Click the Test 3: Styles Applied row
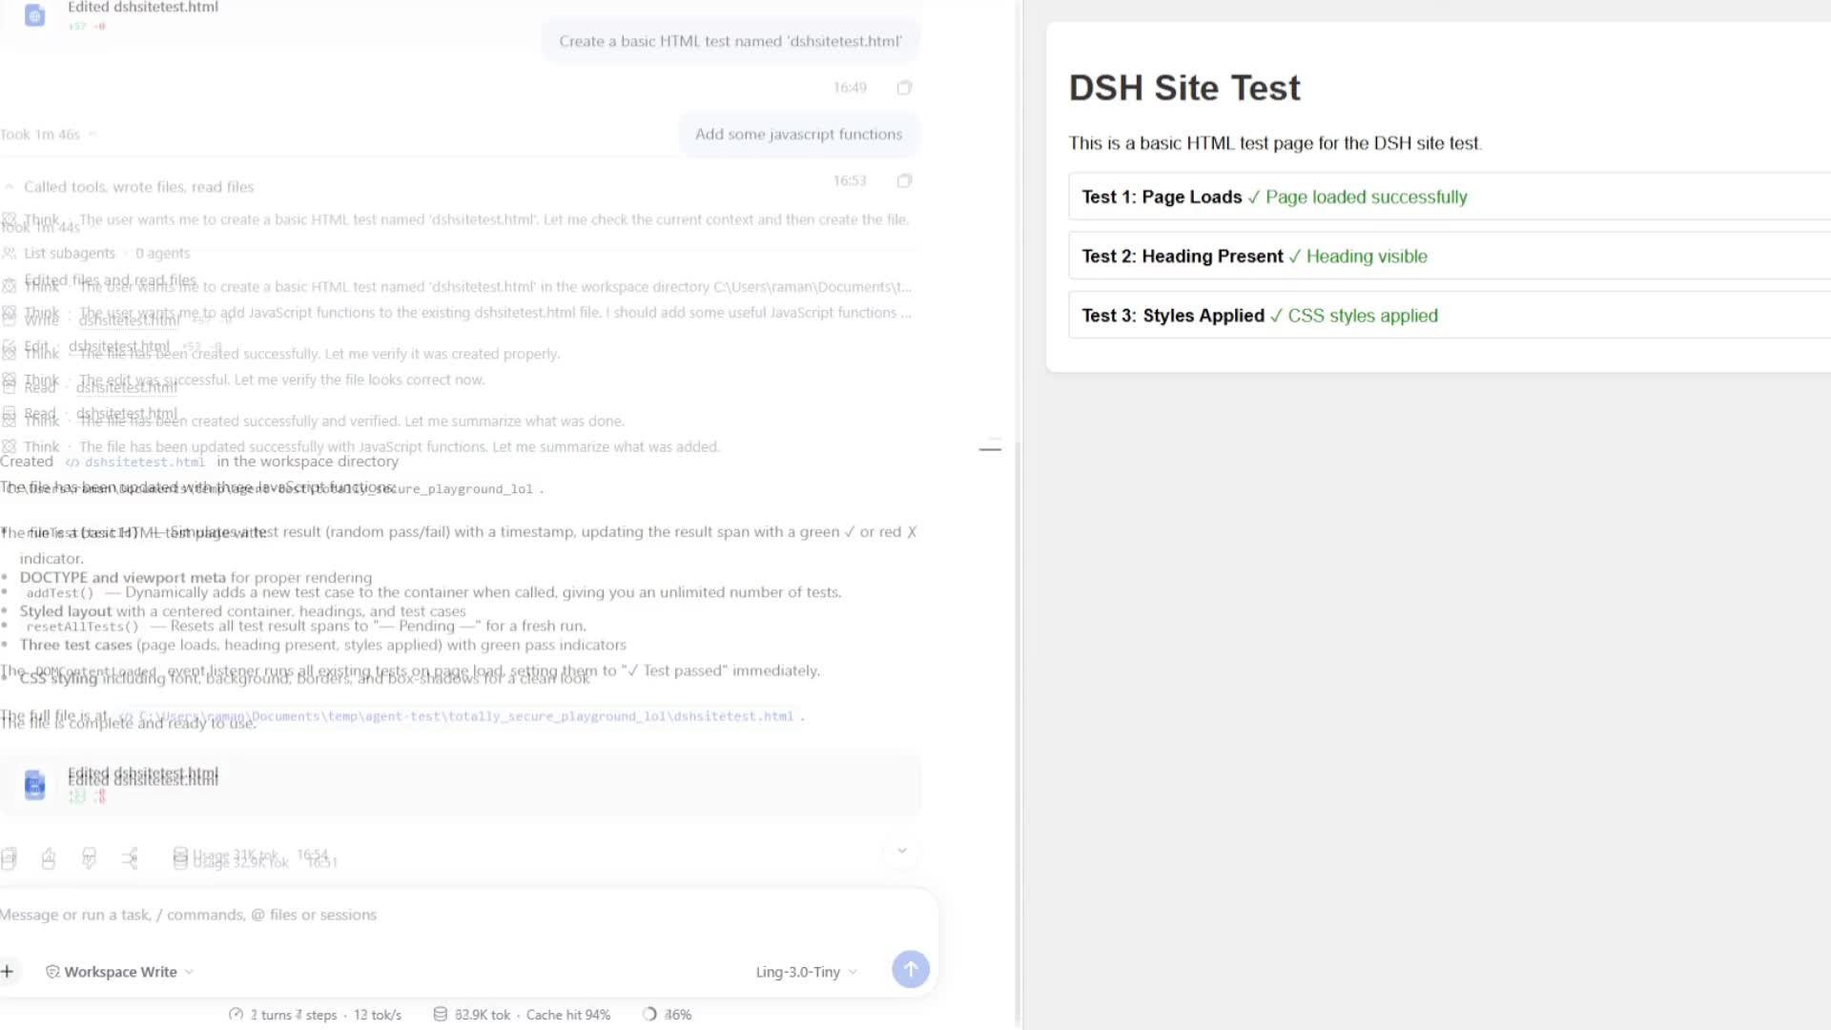The height and width of the screenshot is (1030, 1831). (x=1450, y=315)
